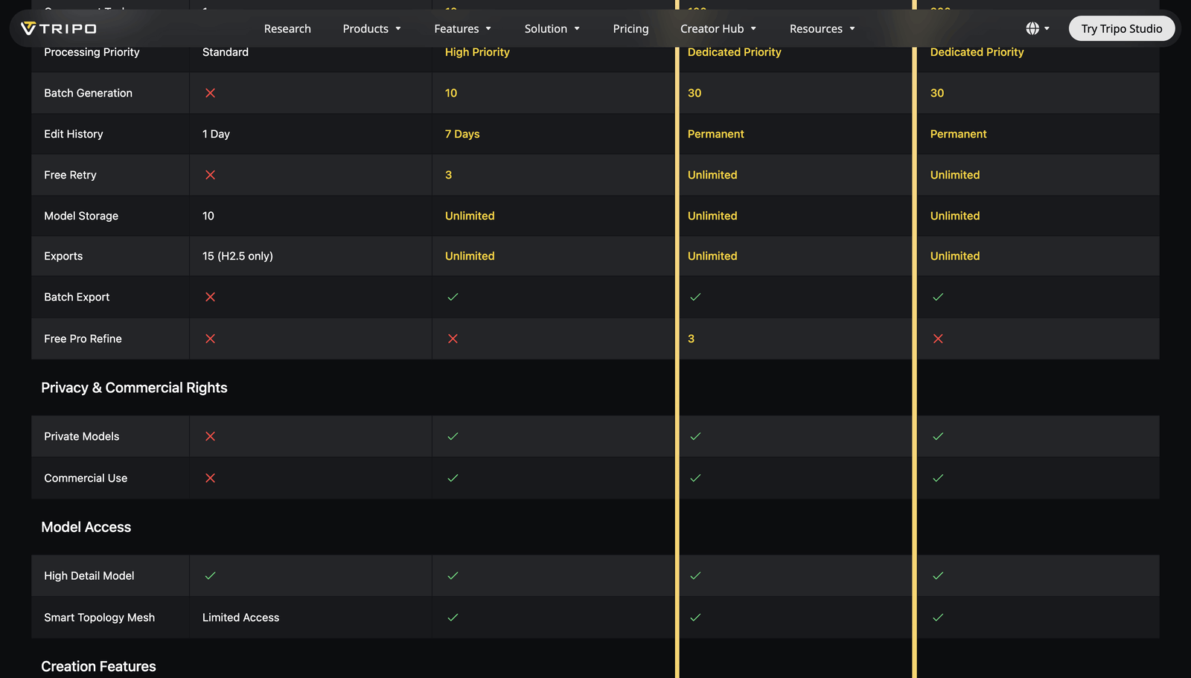Image resolution: width=1191 pixels, height=678 pixels.
Task: Click the Exports row label
Action: (x=63, y=256)
